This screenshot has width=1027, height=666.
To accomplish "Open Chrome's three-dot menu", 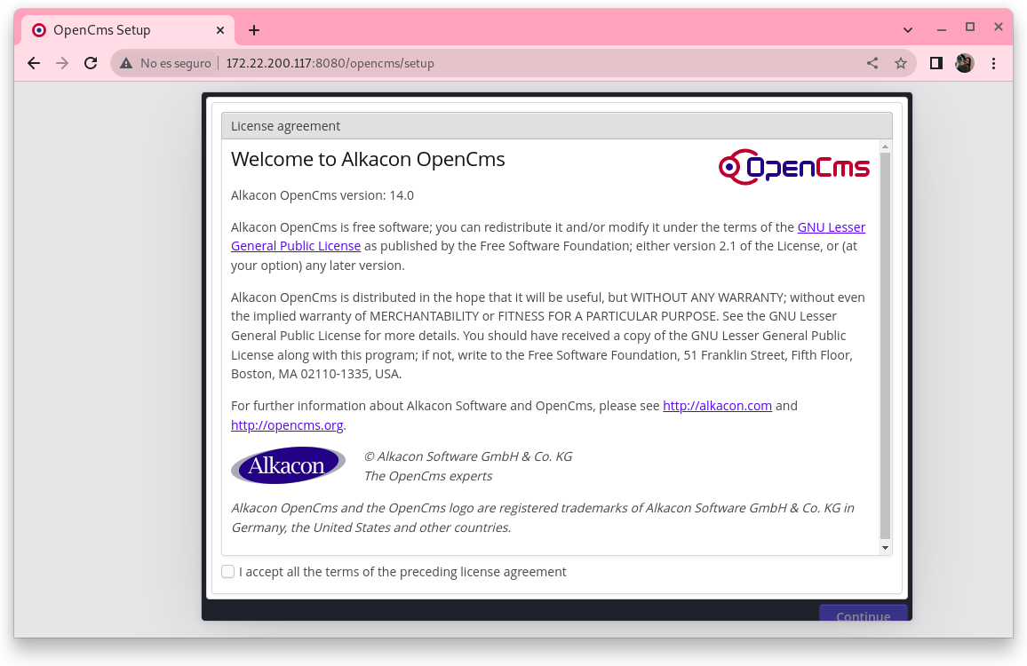I will pos(994,63).
